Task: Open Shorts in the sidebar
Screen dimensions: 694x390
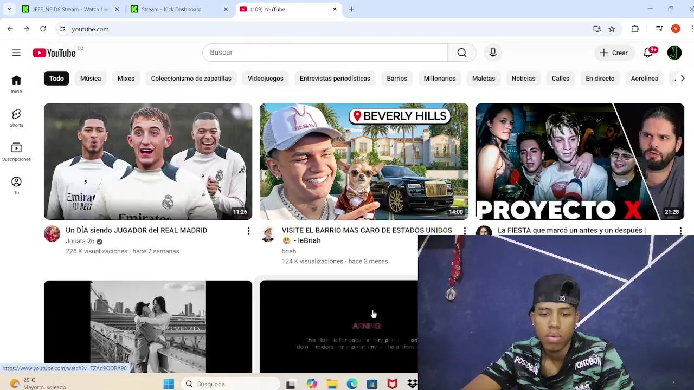Action: pos(16,118)
